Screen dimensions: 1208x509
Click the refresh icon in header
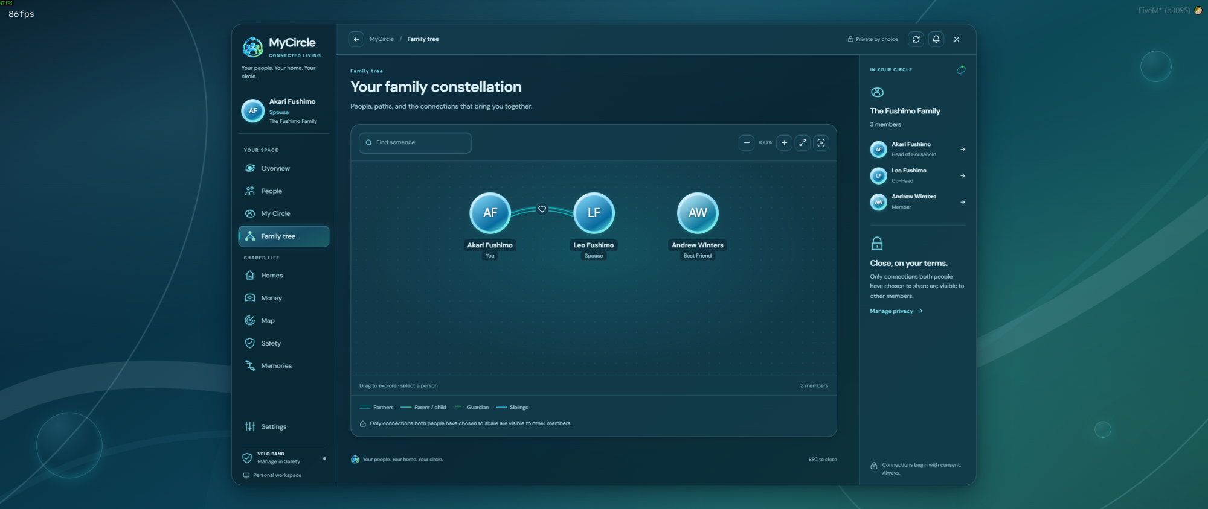pyautogui.click(x=916, y=39)
